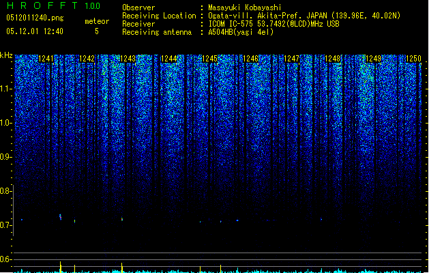
Task: Click the Ogata-vill. Akita-Pref. JAPAN location text
Action: (304, 16)
